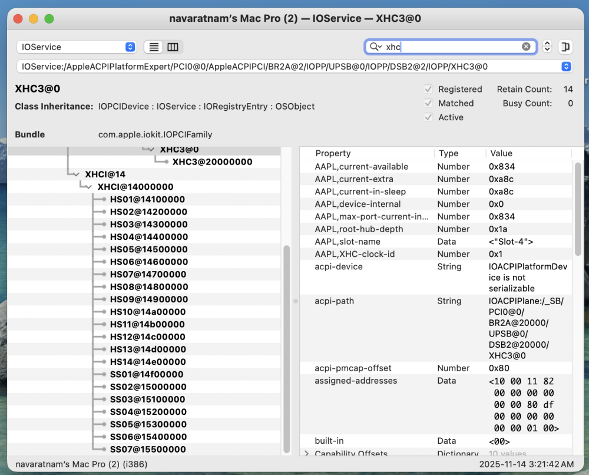Select the assigned-addresses property row

click(436, 404)
